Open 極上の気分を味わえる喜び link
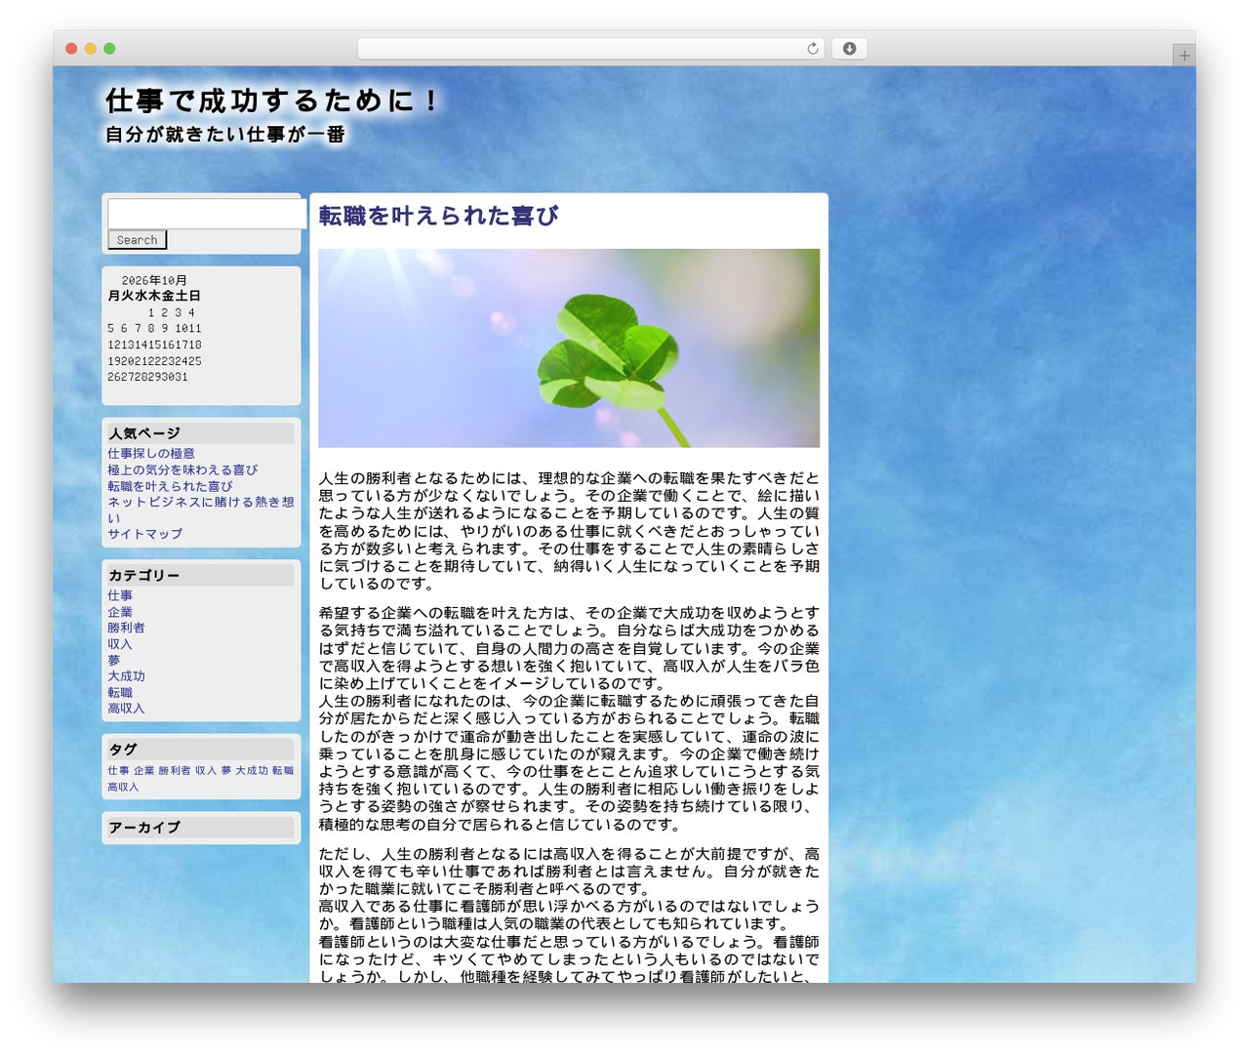Viewport: 1249px width, 1058px height. coord(182,469)
